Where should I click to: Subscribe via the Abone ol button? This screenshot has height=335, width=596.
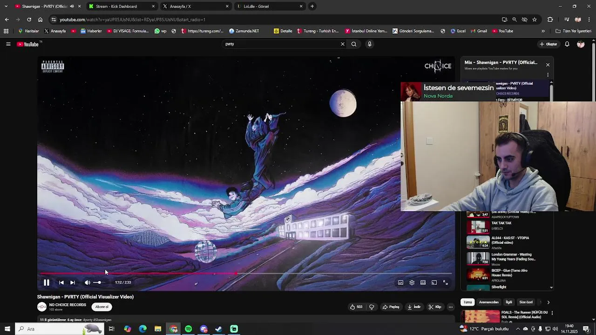tap(102, 307)
